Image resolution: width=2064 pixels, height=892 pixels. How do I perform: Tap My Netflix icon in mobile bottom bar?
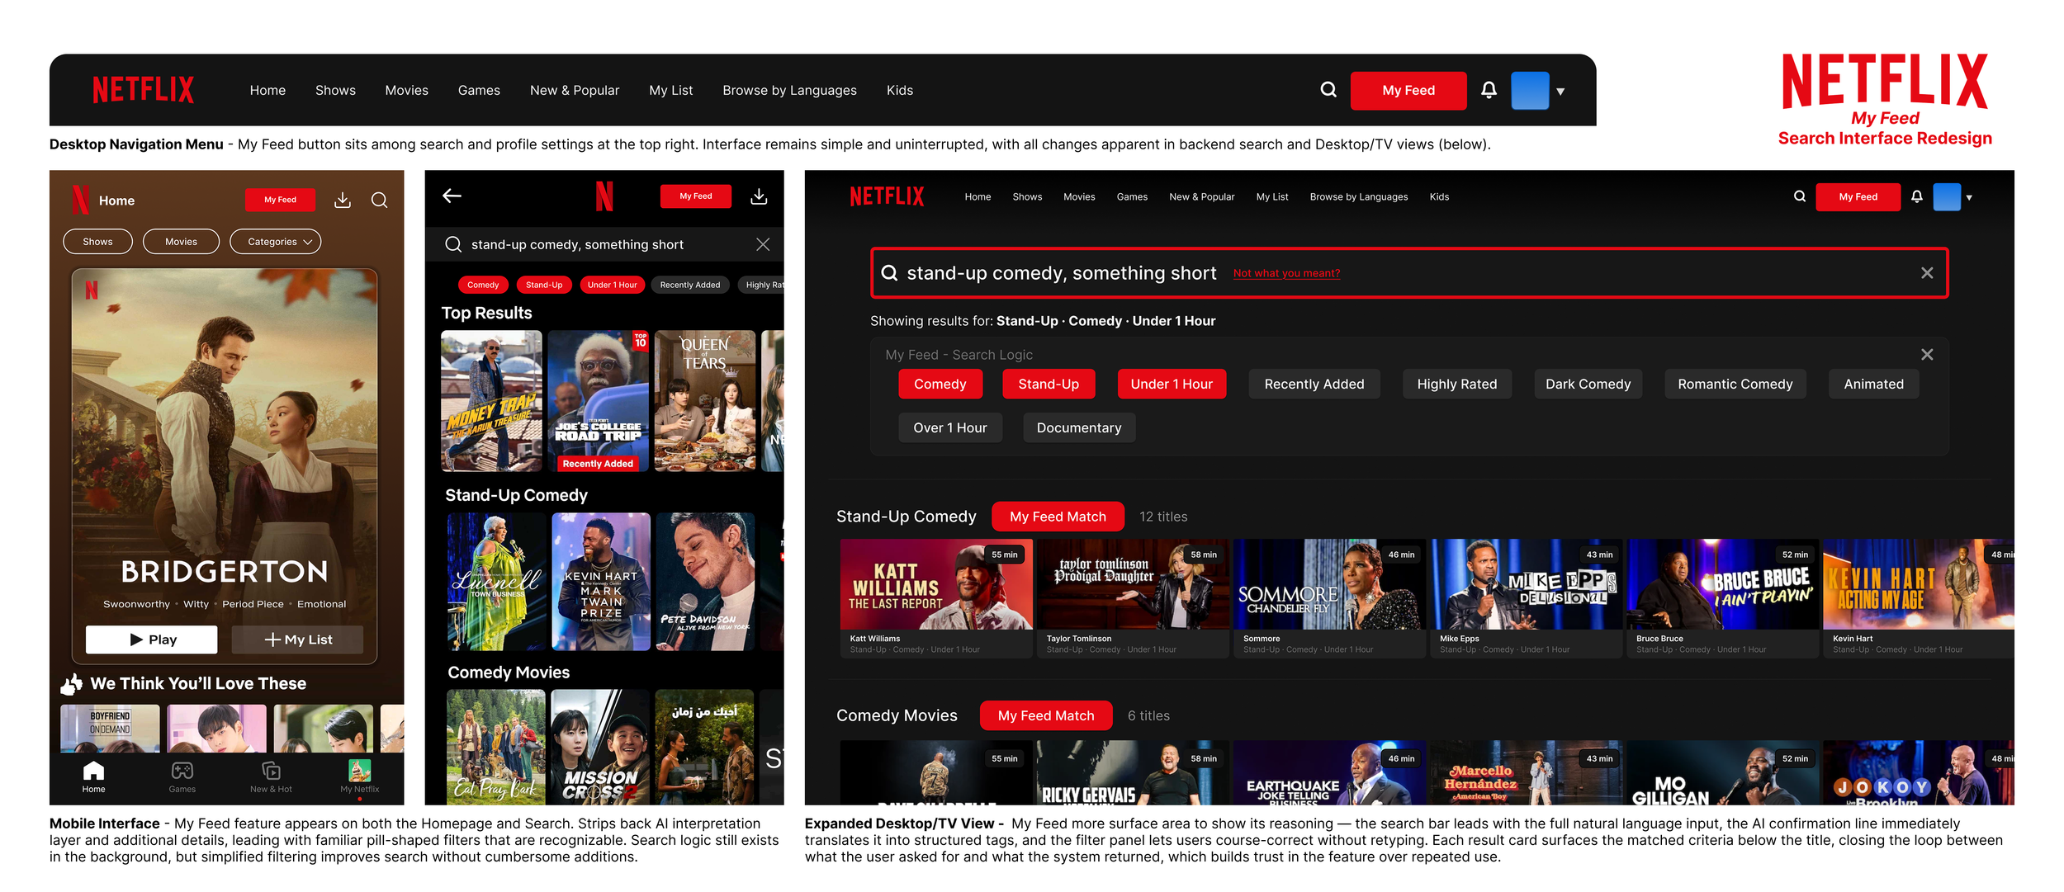pos(360,777)
